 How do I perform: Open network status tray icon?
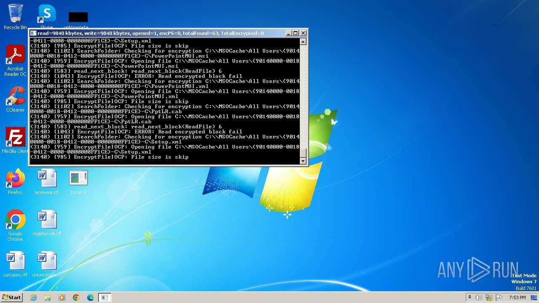point(489,298)
